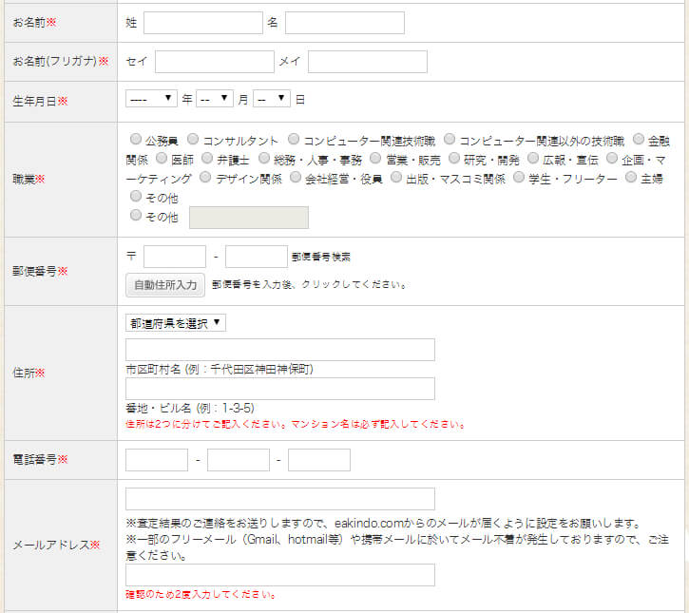Pick the 弁護士 radio option
Viewport: 689px width, 613px height.
(207, 158)
